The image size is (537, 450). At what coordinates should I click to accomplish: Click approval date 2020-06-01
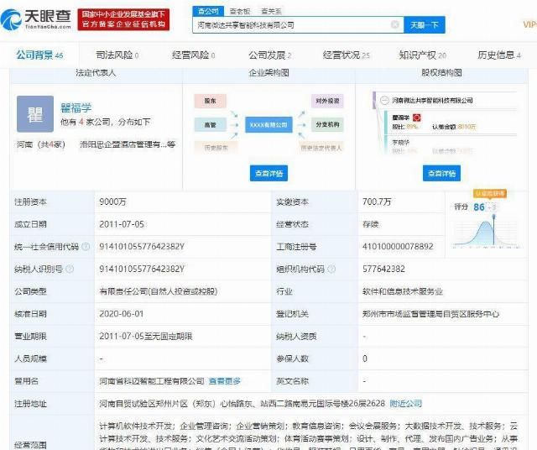pos(121,314)
